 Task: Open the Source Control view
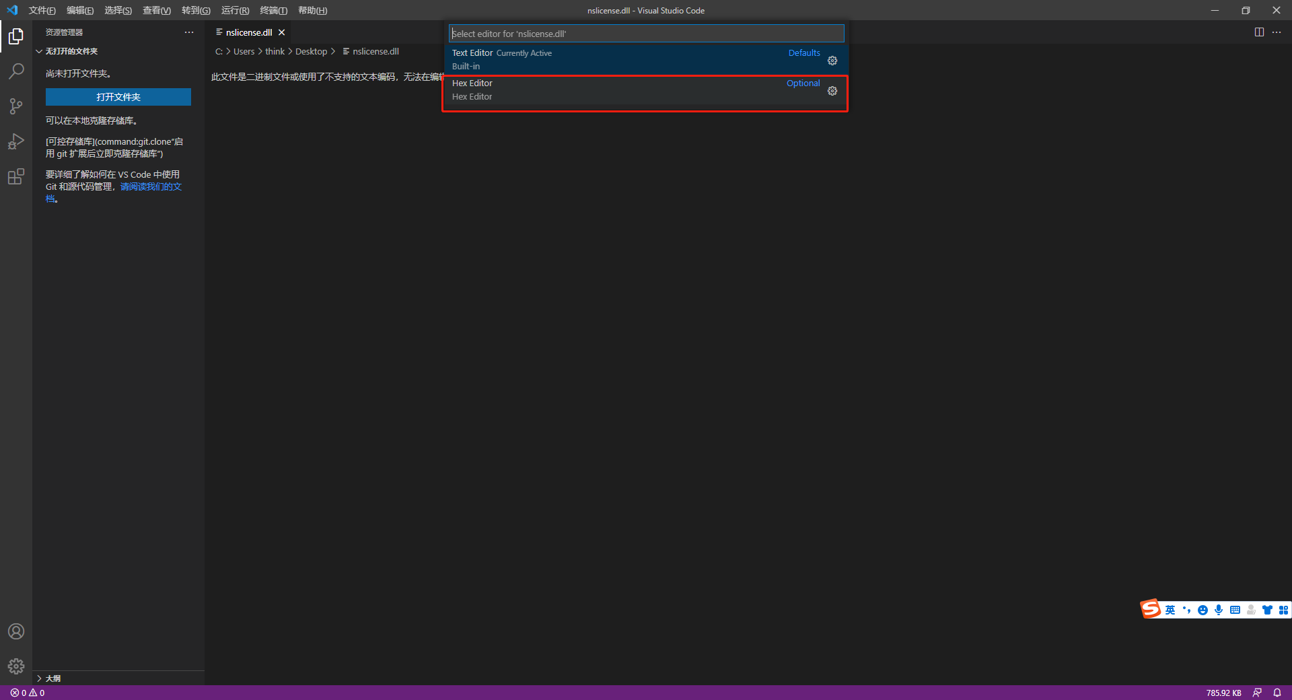(16, 106)
